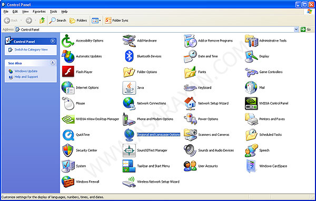
Task: Open the Security Center shield icon
Action: 68,150
